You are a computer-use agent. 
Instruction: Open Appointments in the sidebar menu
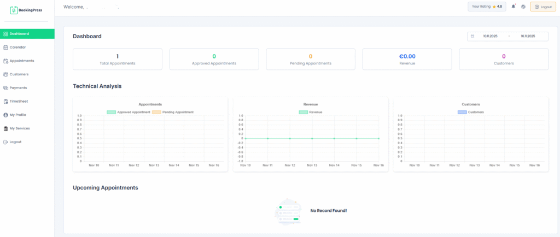[22, 61]
